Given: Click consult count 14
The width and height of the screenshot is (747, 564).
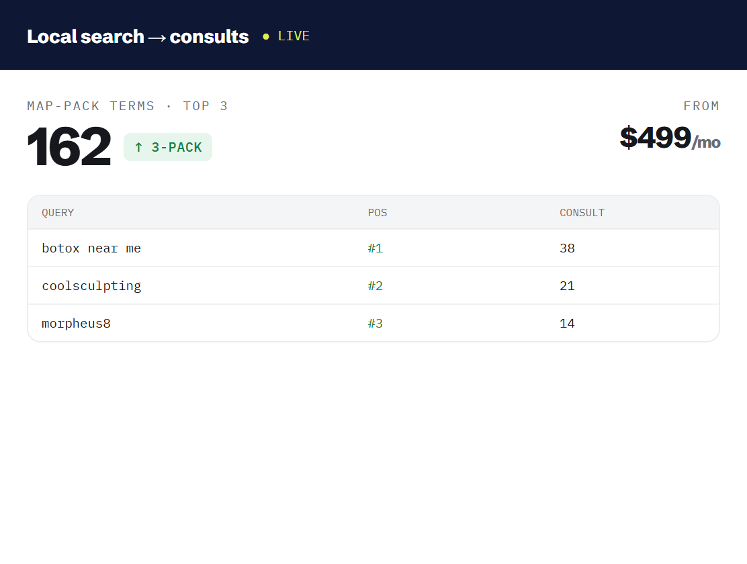Looking at the screenshot, I should [x=567, y=324].
